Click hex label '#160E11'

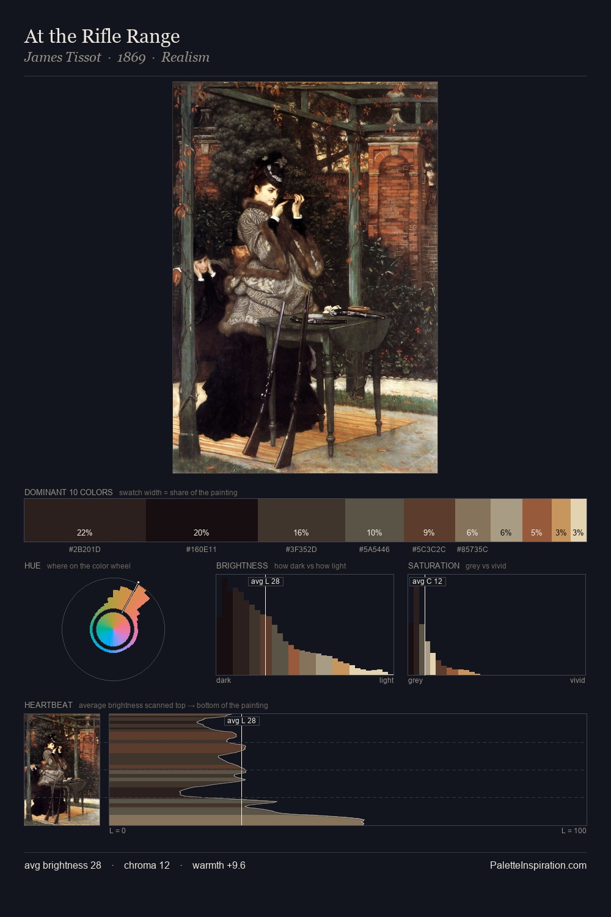click(x=201, y=549)
